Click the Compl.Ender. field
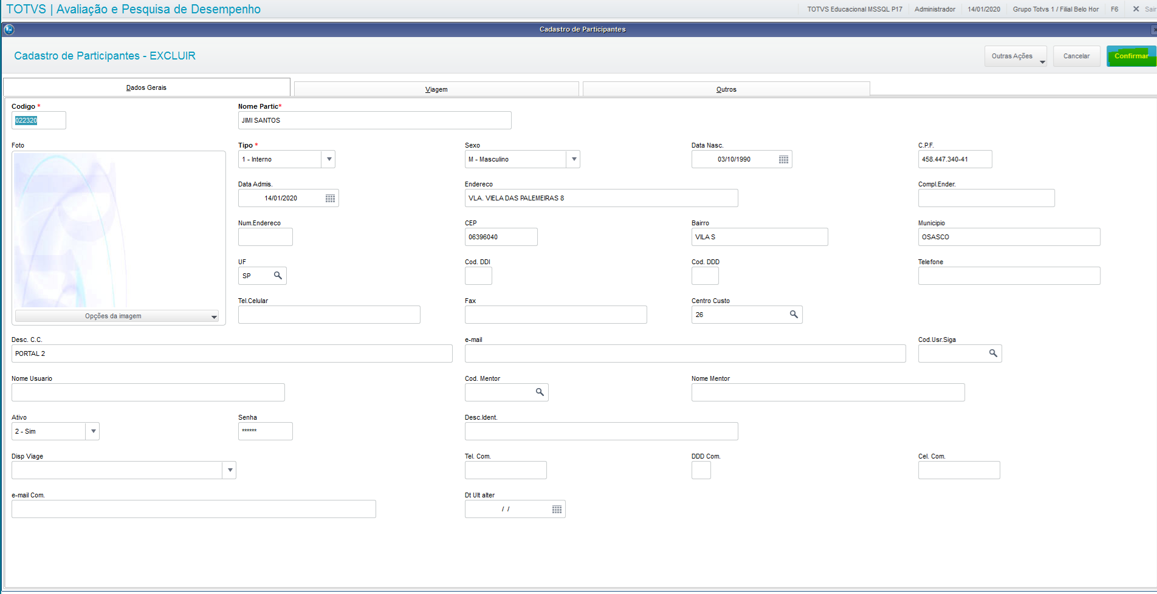1157x594 pixels. tap(986, 198)
